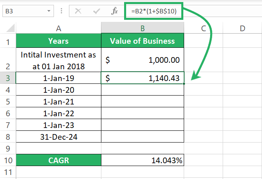Select column C header
262x179 pixels.
point(203,28)
